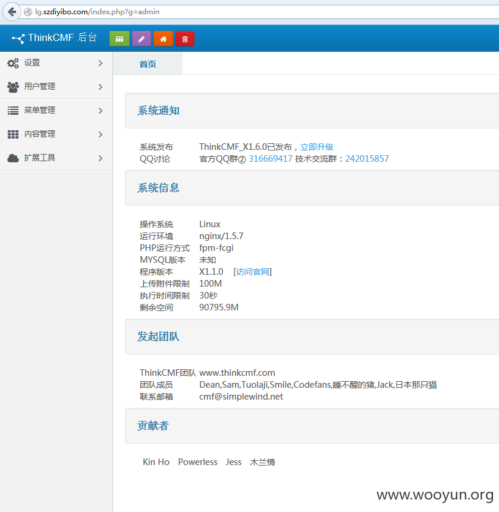Expand the 扩展工具 chevron arrow
Viewport: 499px width, 512px height.
(x=101, y=158)
